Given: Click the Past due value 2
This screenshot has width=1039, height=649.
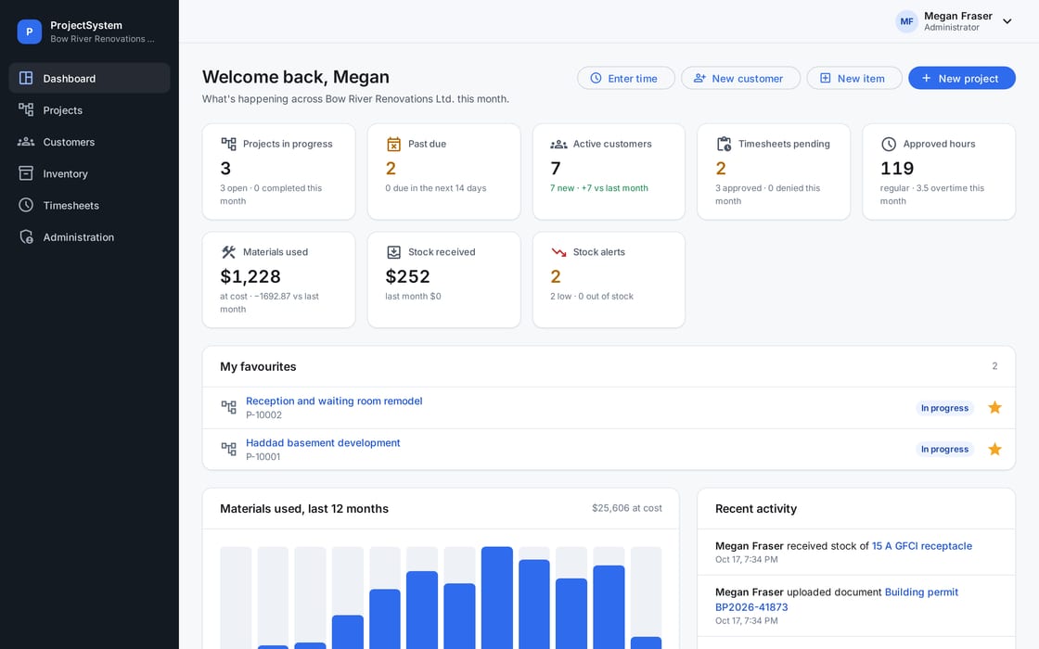Looking at the screenshot, I should point(391,168).
